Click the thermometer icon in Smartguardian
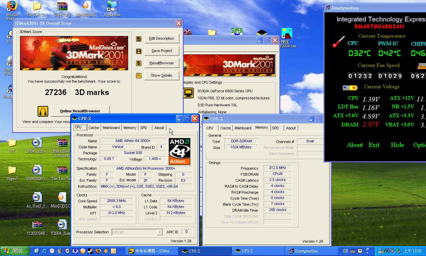The image size is (426, 256). point(339,42)
